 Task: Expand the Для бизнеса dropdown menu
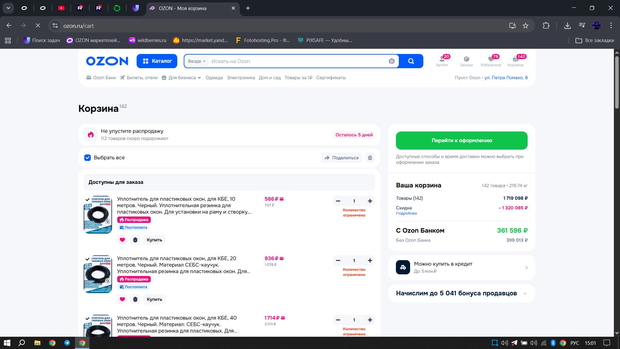point(181,78)
